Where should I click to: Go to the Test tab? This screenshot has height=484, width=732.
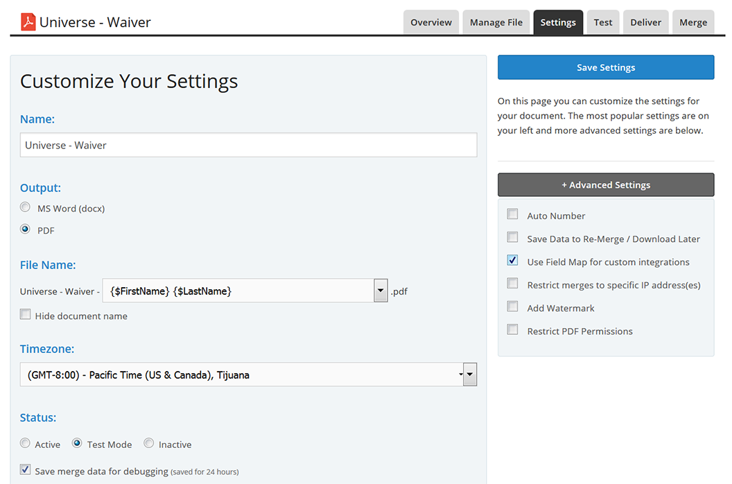[602, 22]
